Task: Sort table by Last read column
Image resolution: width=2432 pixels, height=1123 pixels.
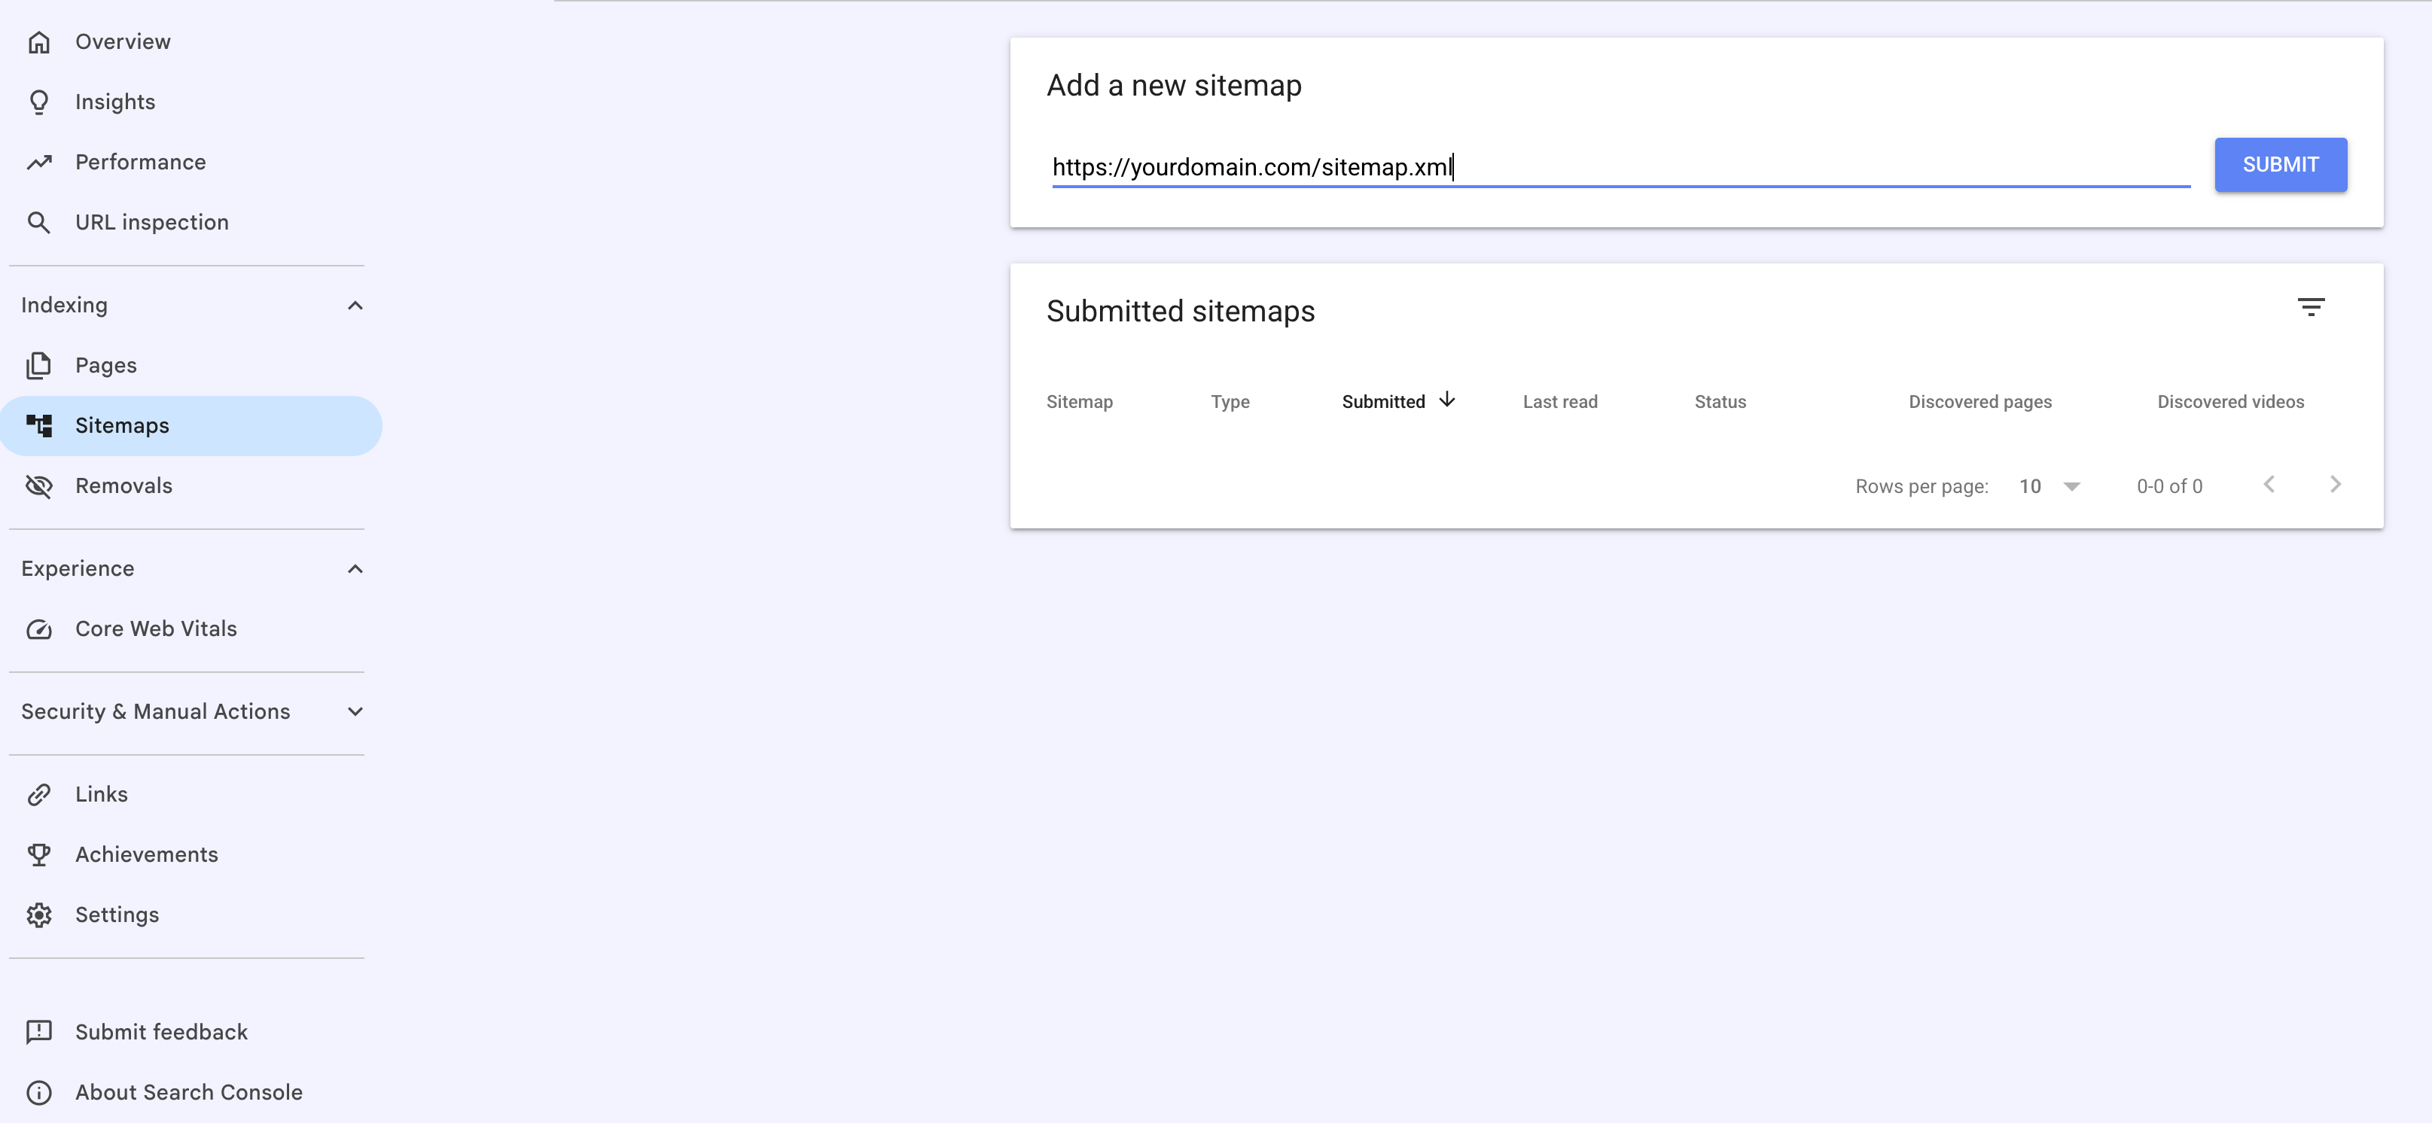Action: tap(1559, 402)
